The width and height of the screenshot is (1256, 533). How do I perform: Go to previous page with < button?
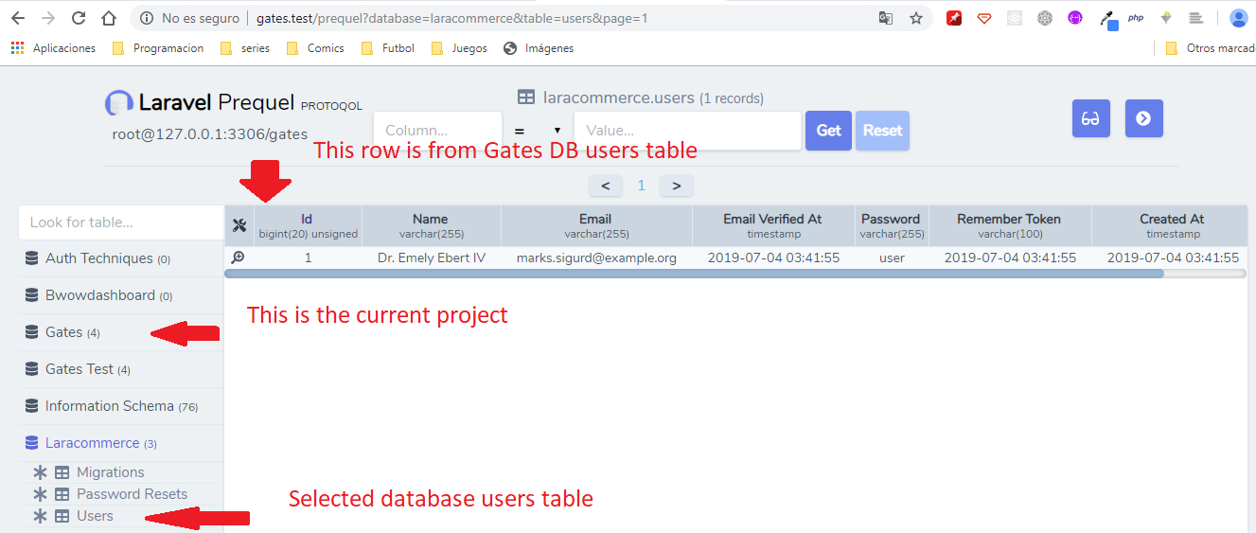(606, 186)
